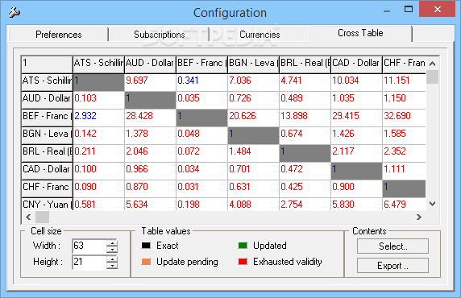Select the cell with value 2.046
461x298 pixels.
(150, 153)
